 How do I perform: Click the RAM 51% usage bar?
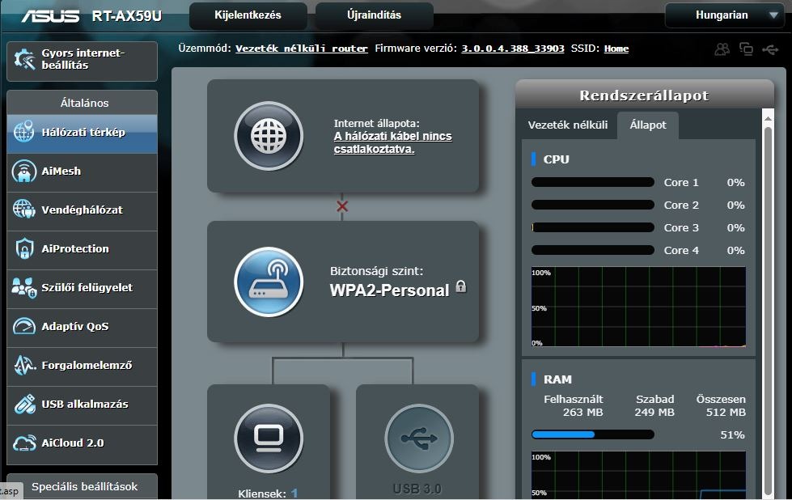tap(592, 434)
